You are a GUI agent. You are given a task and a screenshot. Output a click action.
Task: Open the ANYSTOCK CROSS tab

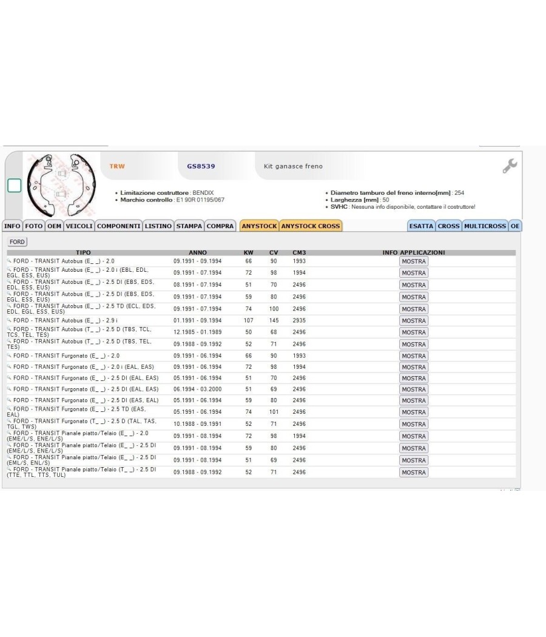tap(311, 226)
